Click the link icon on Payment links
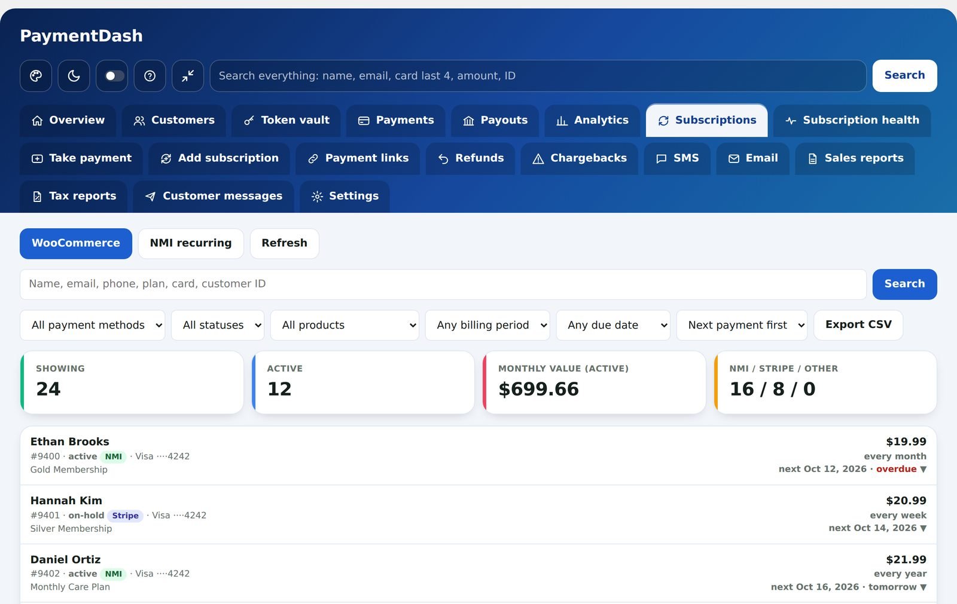The image size is (957, 604). pyautogui.click(x=313, y=158)
